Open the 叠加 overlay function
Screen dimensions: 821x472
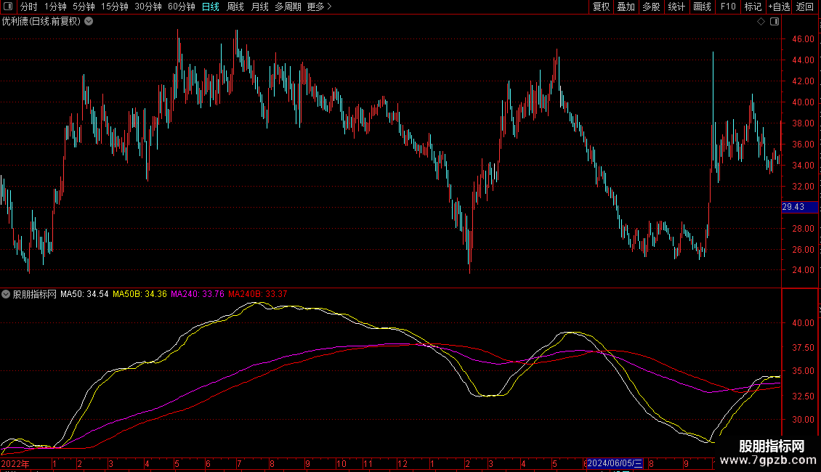click(626, 7)
